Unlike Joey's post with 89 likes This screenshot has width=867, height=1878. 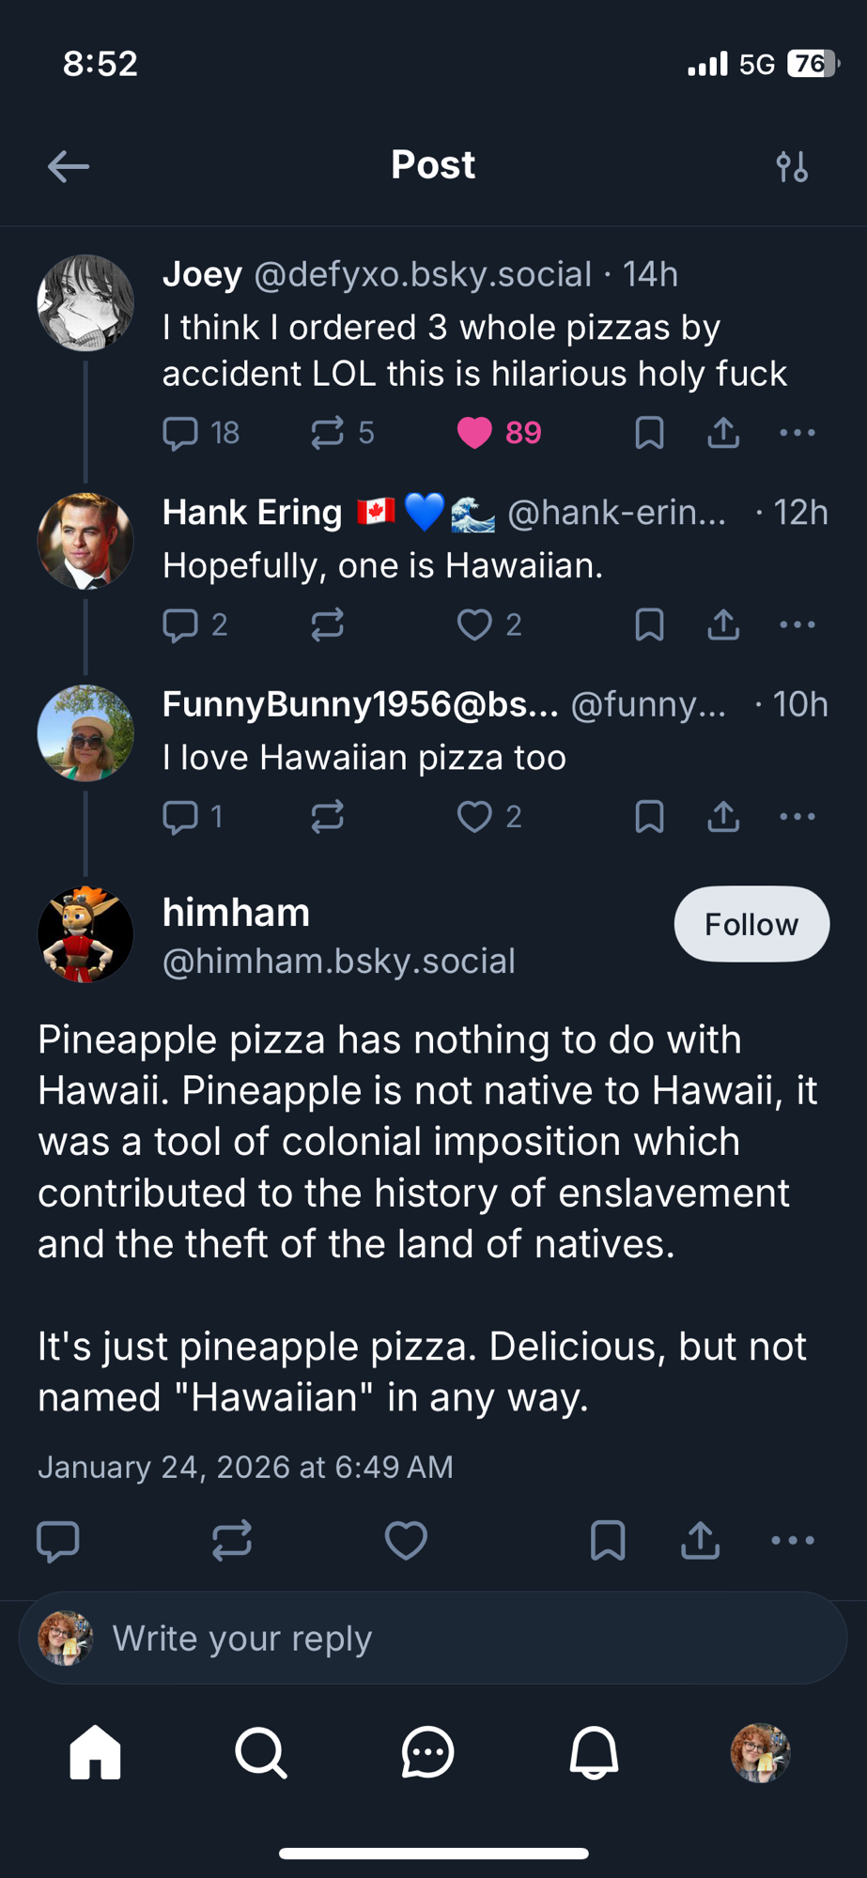pos(475,433)
